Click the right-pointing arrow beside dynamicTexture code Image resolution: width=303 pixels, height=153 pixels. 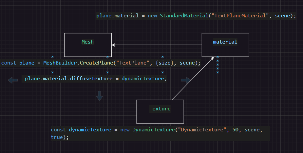pos(185,80)
